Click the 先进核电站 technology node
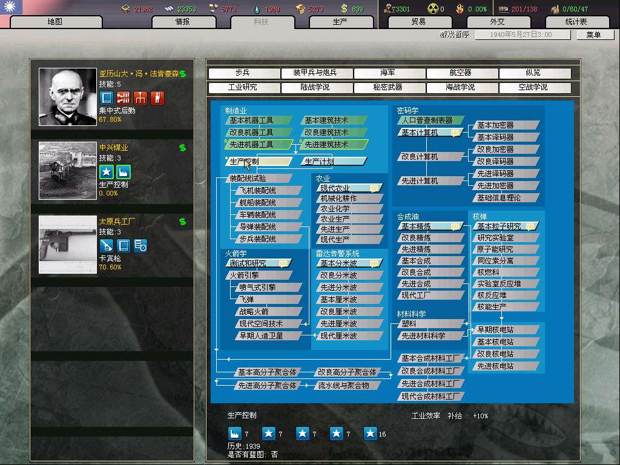The width and height of the screenshot is (620, 465). click(x=506, y=366)
